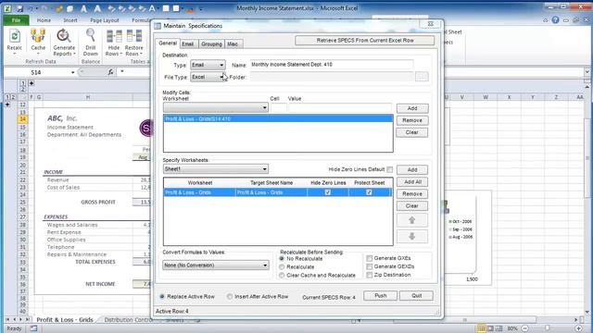Viewport: 593px width, 333px height.
Task: Move selected worksheet up with arrow button
Action: 411,220
